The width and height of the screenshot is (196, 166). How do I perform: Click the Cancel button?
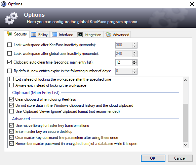point(180,158)
